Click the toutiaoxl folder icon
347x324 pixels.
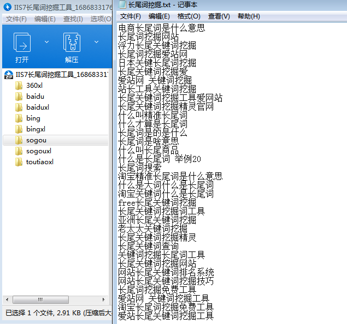pyautogui.click(x=19, y=162)
